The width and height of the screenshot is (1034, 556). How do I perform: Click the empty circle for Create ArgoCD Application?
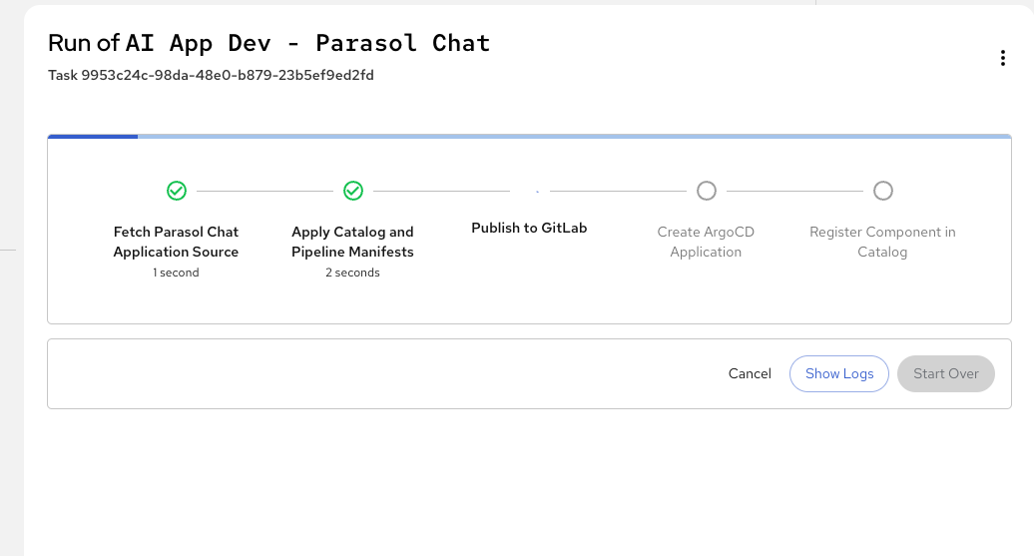[706, 191]
